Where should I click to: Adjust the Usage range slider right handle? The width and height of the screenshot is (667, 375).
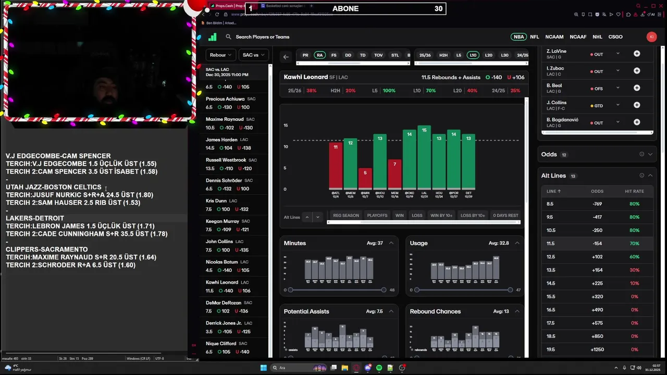point(510,290)
